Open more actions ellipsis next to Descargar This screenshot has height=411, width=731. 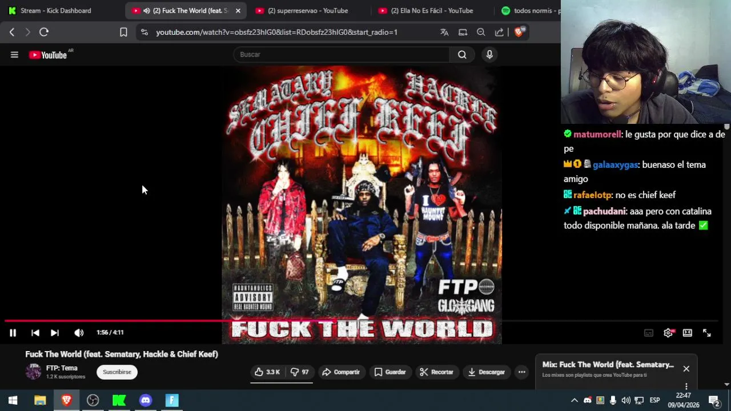(x=521, y=372)
